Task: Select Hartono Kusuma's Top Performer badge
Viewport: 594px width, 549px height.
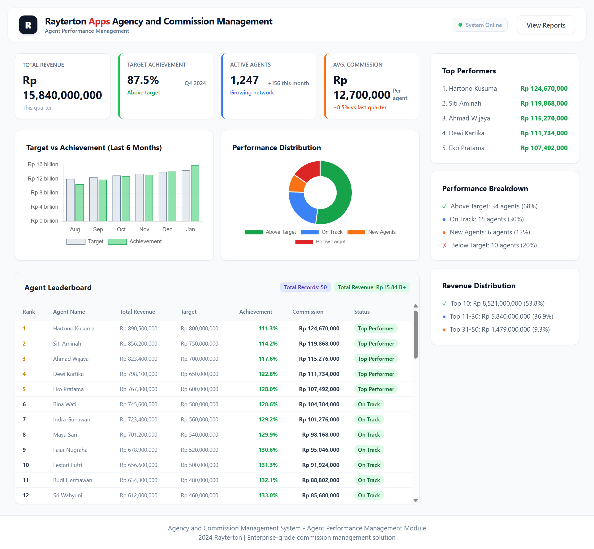Action: coord(376,328)
